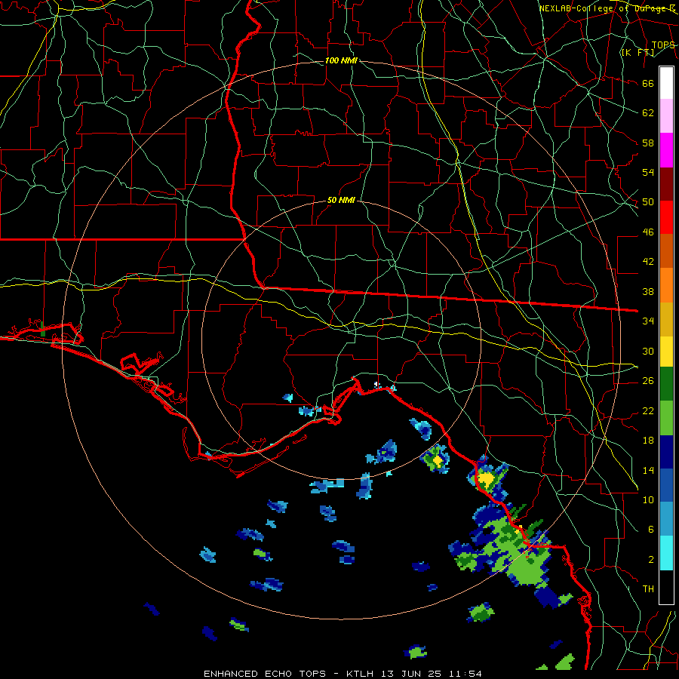Viewport: 679px width, 679px height.
Task: Click the dark green 26-30 legend swatch
Action: [x=666, y=384]
